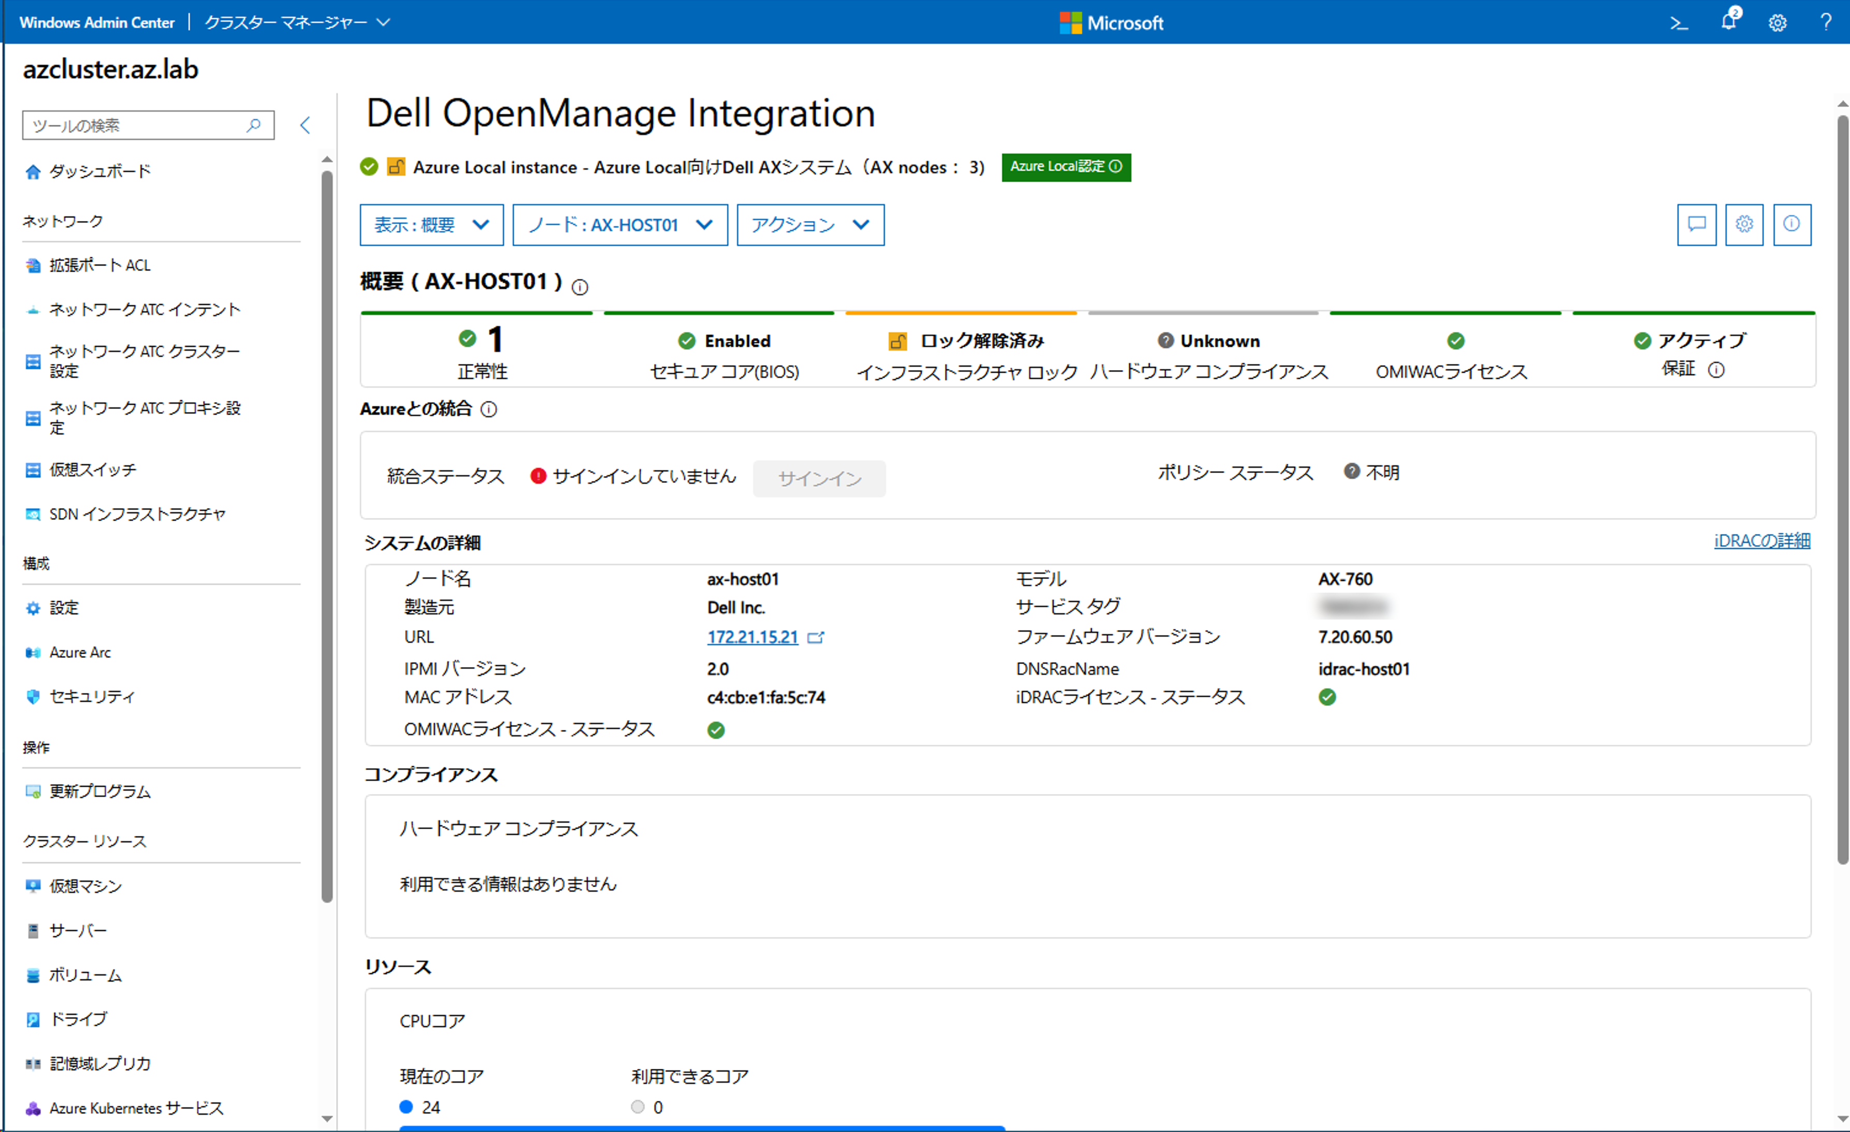Open Dell OpenManage extension settings gear
Viewport: 1850px width, 1132px height.
pos(1744,224)
